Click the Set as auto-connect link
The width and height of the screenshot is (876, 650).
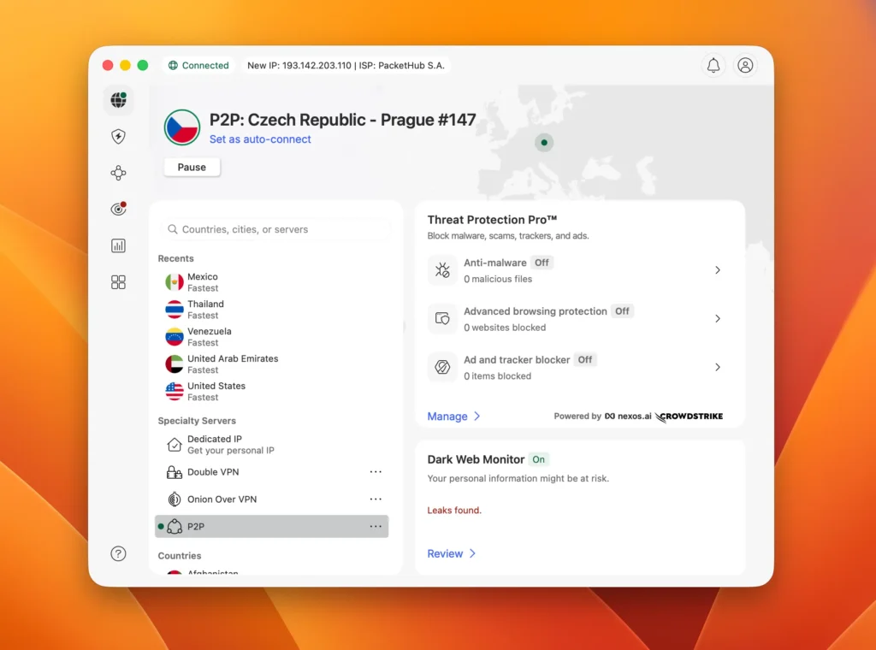(x=260, y=139)
